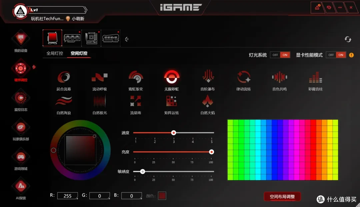Open AI探索 sidebar section

[21, 189]
